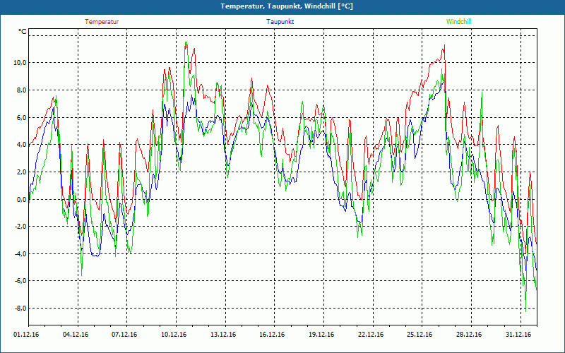Click the 8,0 value on the y-axis
This screenshot has width=565, height=353.
(x=22, y=90)
